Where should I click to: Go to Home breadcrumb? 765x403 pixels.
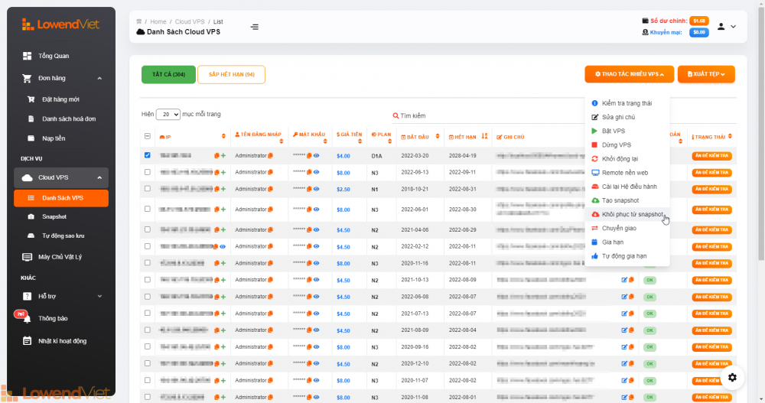click(158, 22)
